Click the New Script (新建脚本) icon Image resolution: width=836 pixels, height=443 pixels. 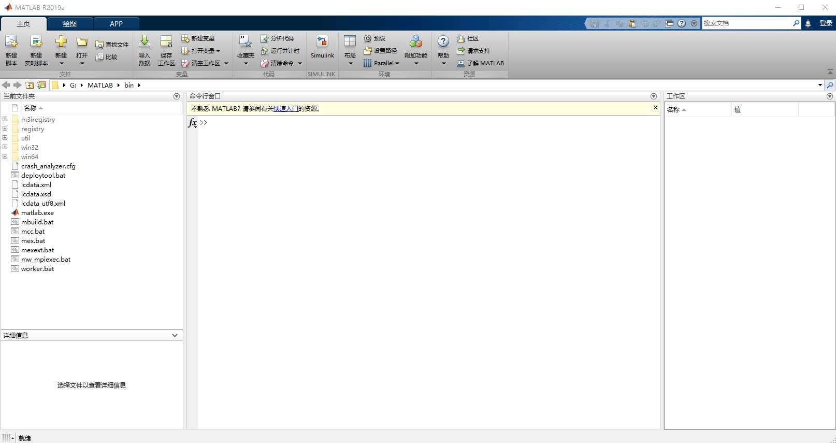click(11, 42)
